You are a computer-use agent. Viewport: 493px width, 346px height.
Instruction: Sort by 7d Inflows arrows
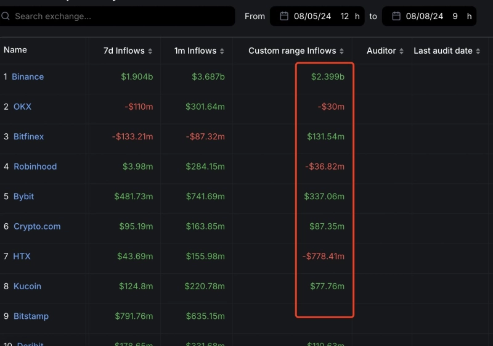click(150, 51)
